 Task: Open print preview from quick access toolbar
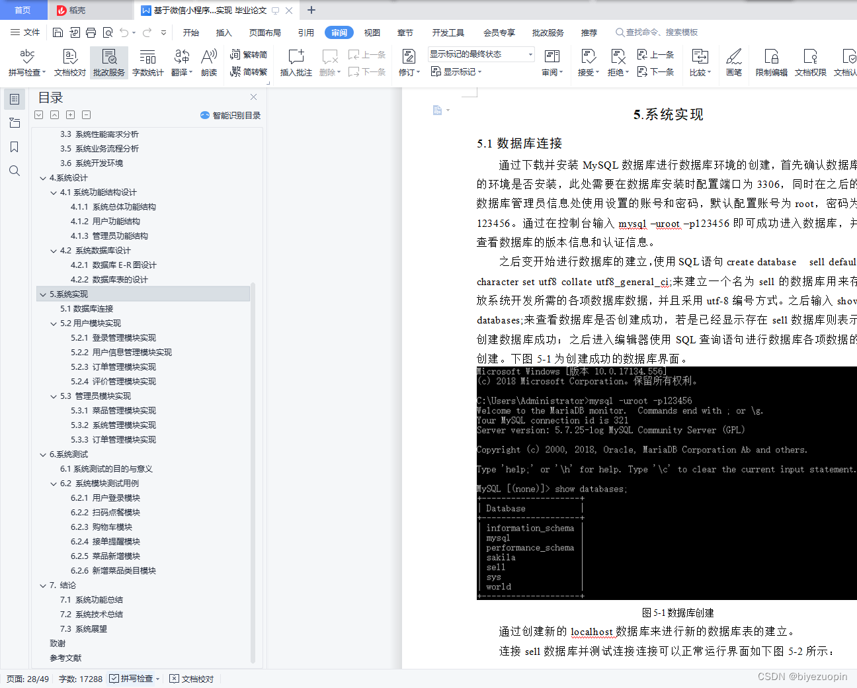tap(107, 32)
